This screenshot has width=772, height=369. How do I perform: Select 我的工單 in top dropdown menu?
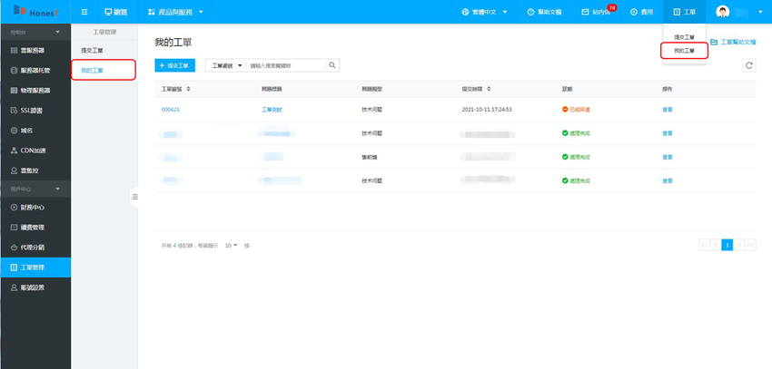(685, 51)
